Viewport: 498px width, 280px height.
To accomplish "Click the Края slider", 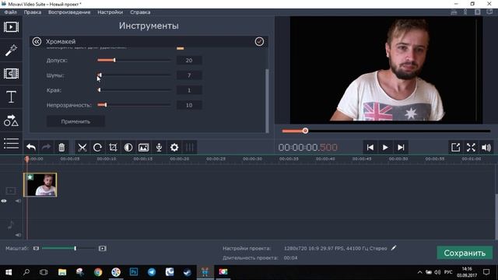I will 134,90.
